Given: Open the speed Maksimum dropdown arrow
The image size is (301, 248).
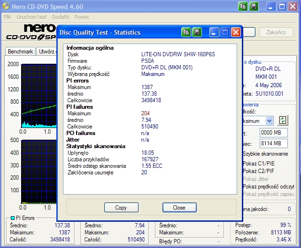Looking at the screenshot, I should pyautogui.click(x=270, y=121).
